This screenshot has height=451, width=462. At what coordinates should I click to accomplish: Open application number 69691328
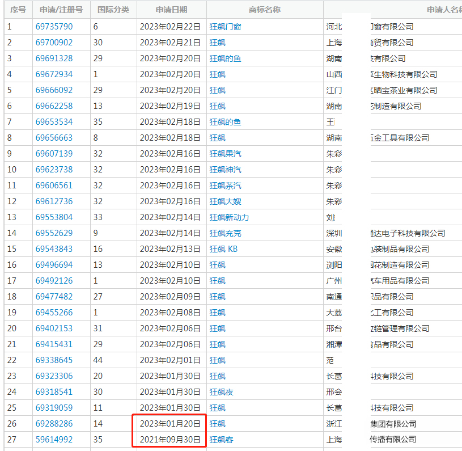54,58
